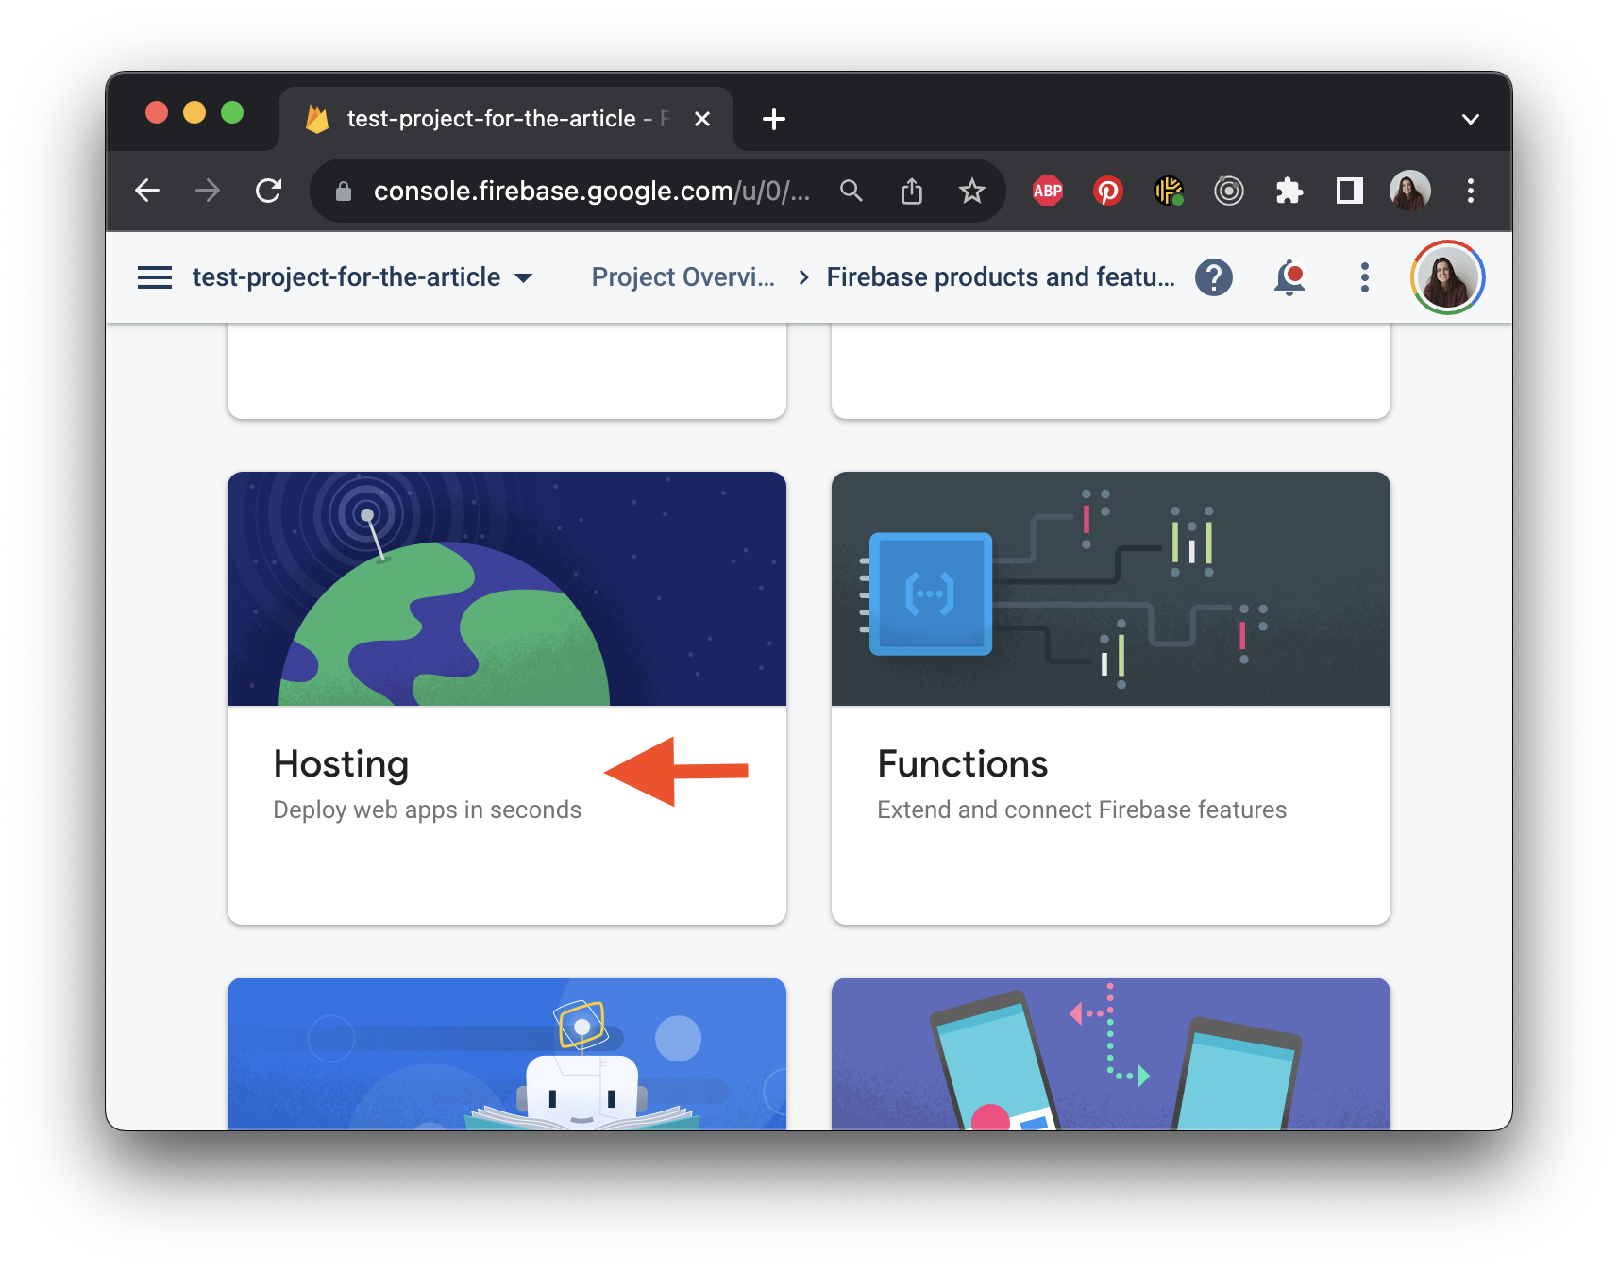1618x1270 pixels.
Task: Open the Firebase console three-dot overflow menu
Action: pyautogui.click(x=1364, y=276)
